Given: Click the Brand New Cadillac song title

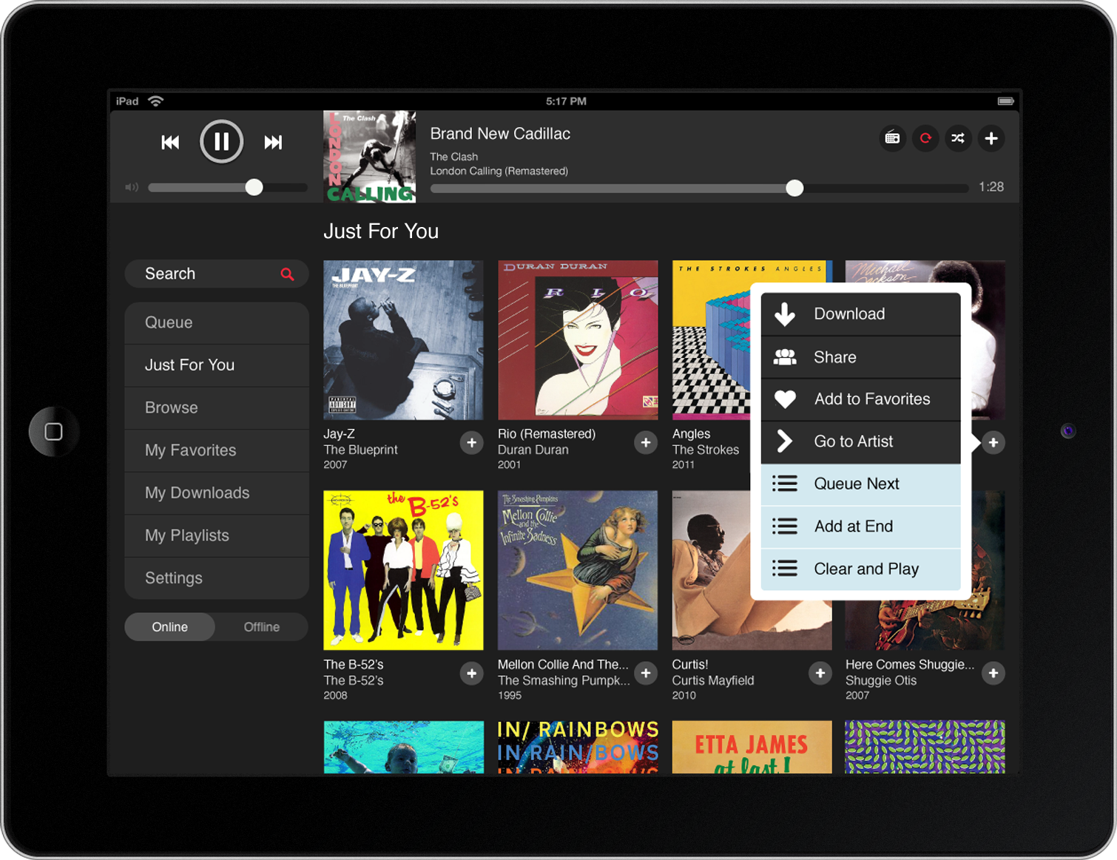Looking at the screenshot, I should (500, 134).
